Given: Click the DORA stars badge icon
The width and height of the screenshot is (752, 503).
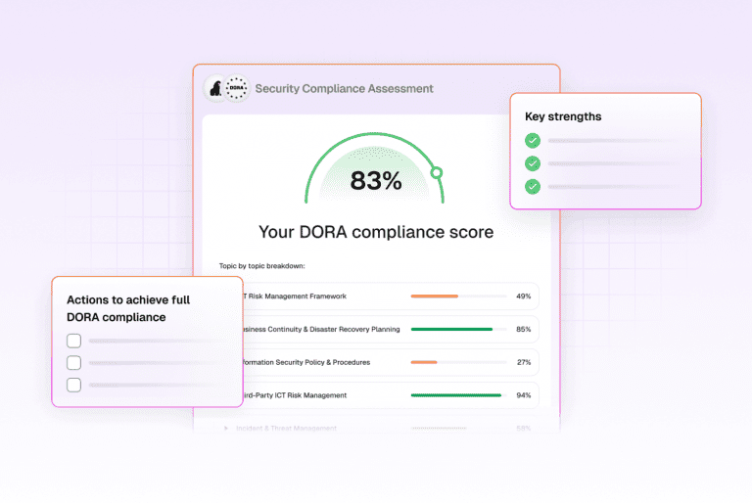Looking at the screenshot, I should 236,88.
